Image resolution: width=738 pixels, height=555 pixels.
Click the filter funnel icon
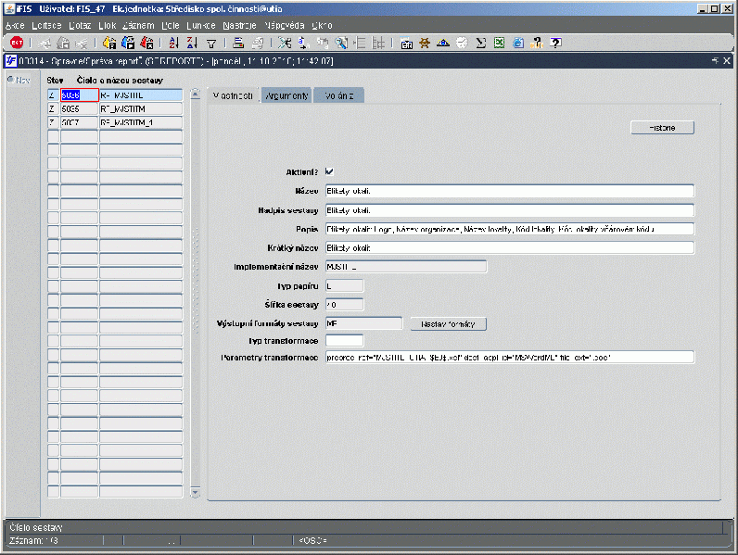pos(211,44)
